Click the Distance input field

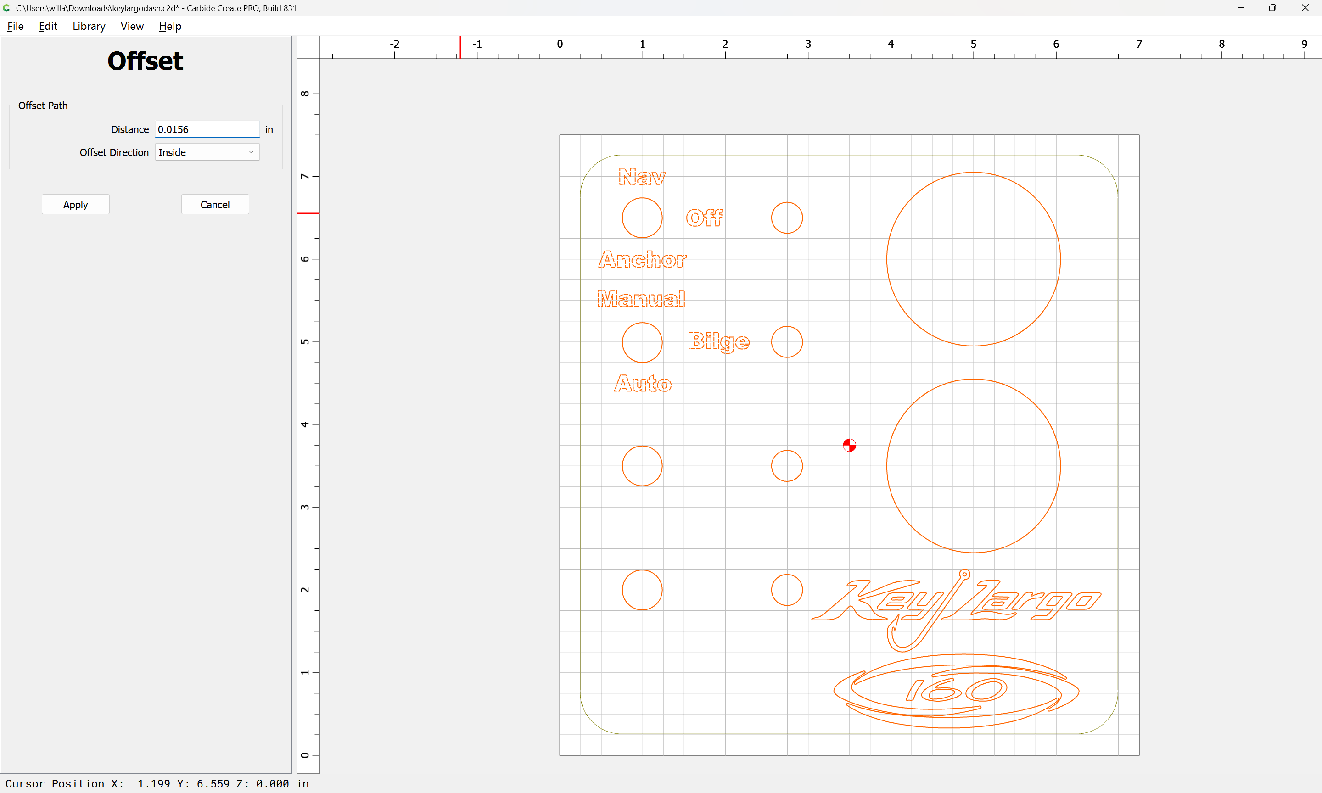click(207, 129)
